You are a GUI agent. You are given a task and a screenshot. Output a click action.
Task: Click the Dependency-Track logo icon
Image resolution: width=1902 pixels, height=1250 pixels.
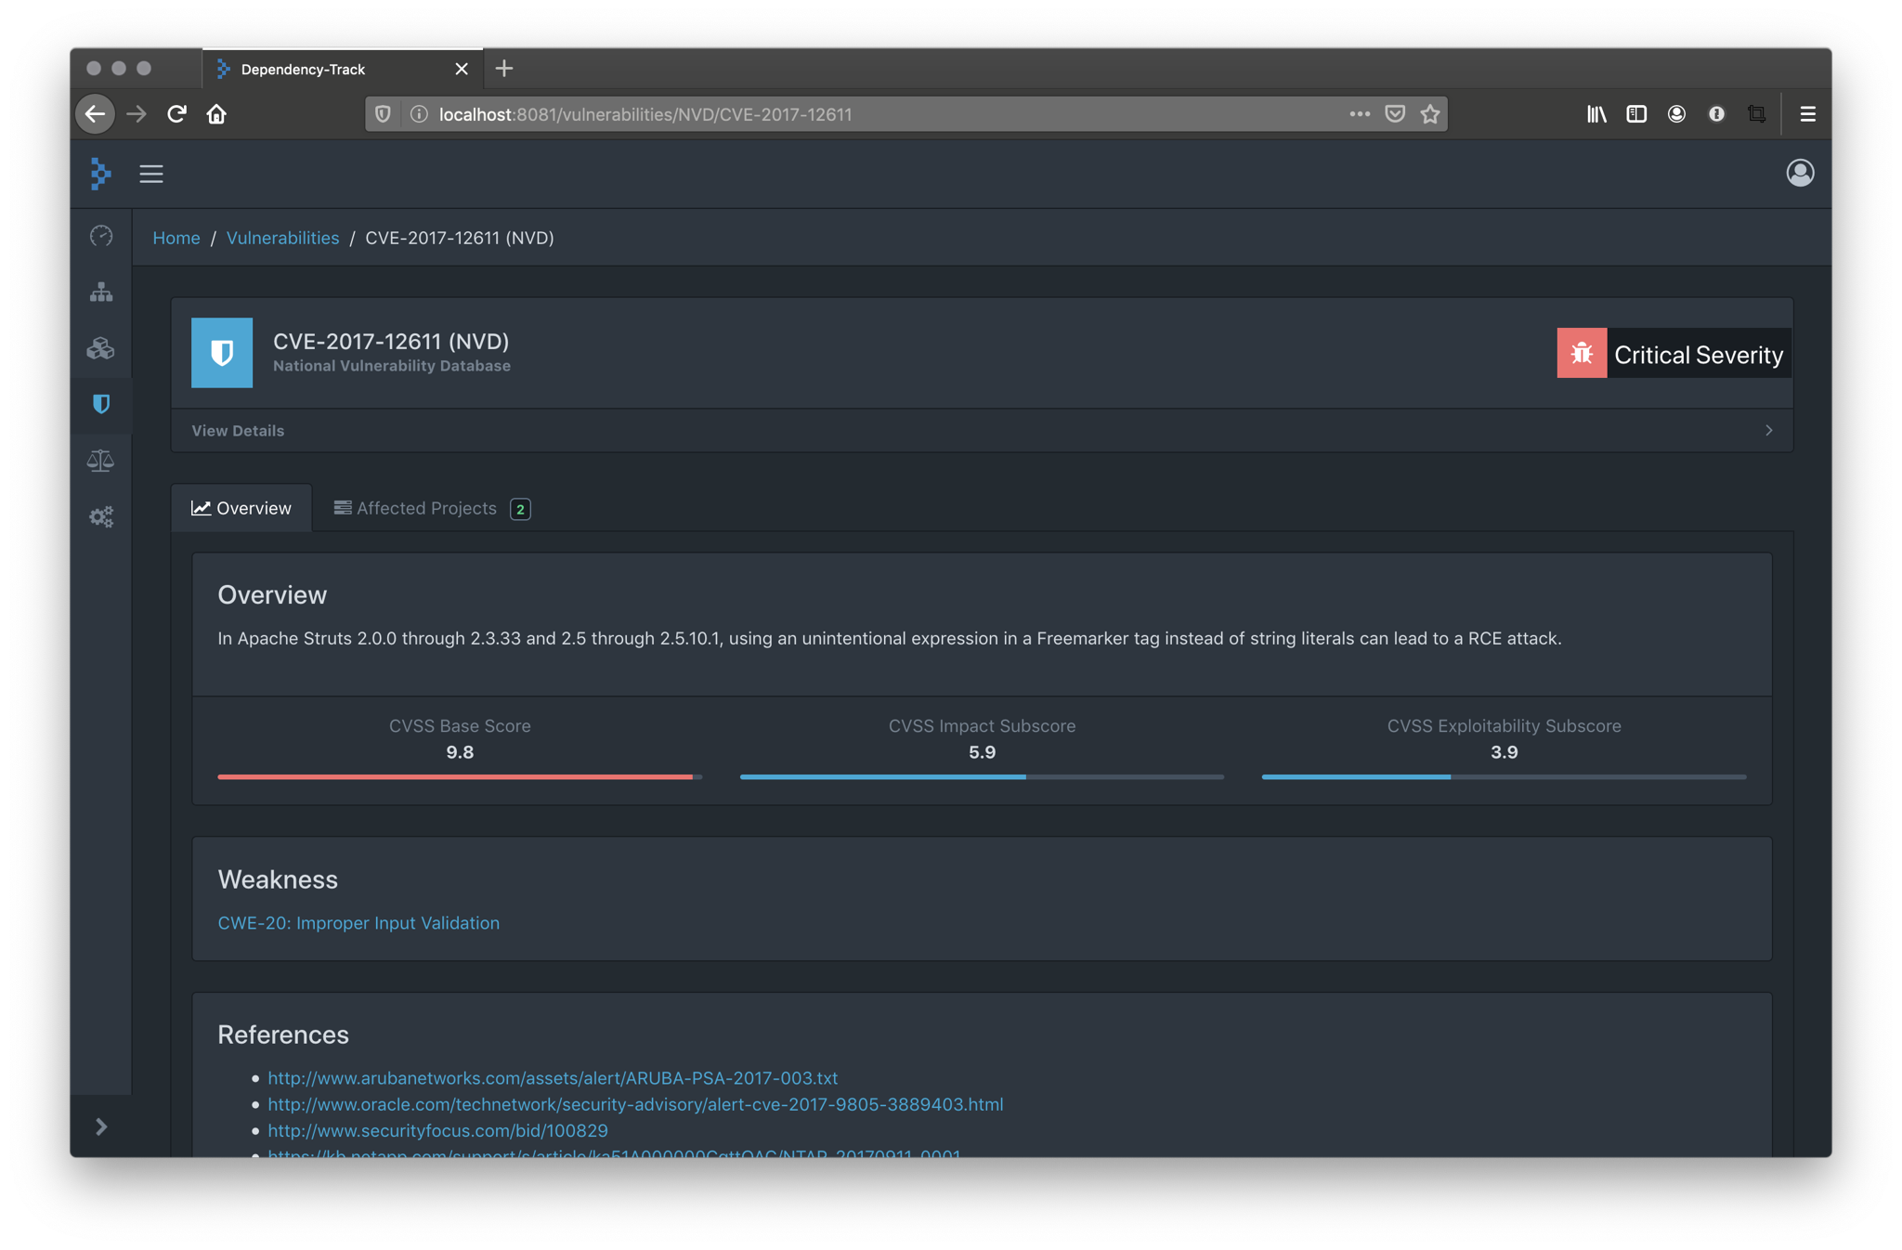(100, 174)
